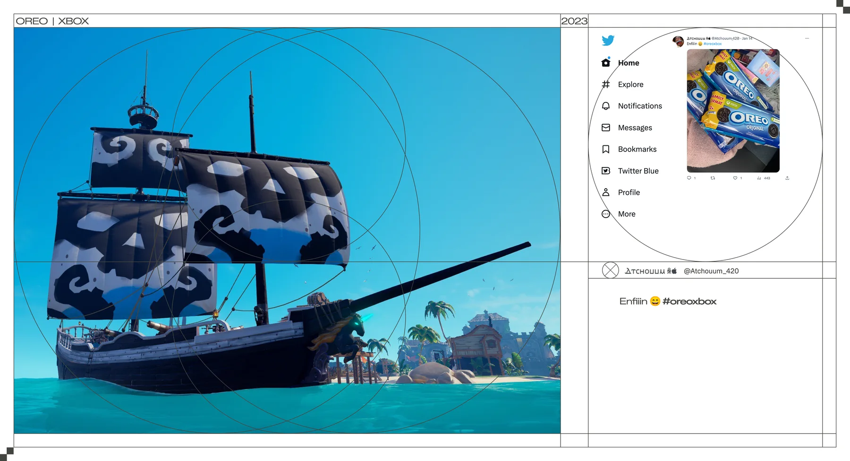Reply to the tweet via speech-bubble icon
The image size is (850, 461).
(689, 178)
